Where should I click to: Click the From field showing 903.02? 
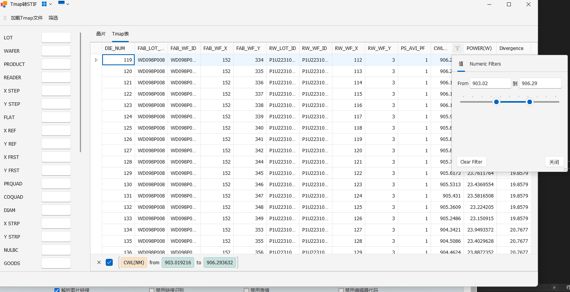[490, 83]
